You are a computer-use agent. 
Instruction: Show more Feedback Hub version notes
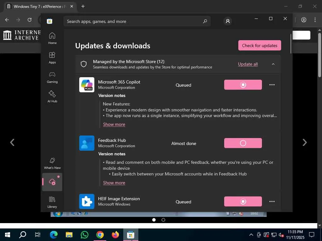(x=114, y=183)
